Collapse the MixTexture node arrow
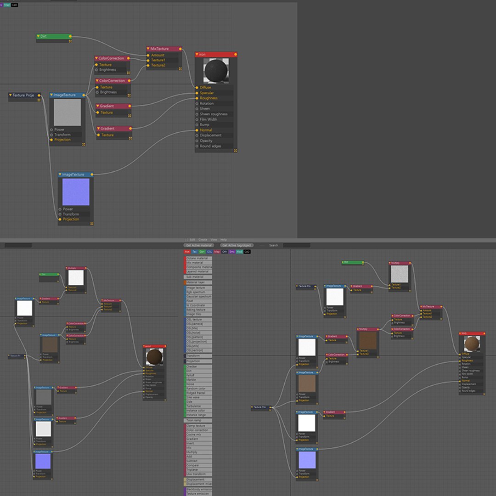The image size is (496, 496). point(148,49)
